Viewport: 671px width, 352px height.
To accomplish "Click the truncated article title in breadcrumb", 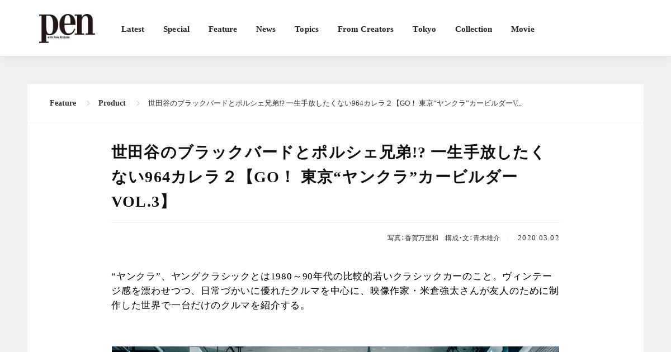I will click(x=335, y=103).
